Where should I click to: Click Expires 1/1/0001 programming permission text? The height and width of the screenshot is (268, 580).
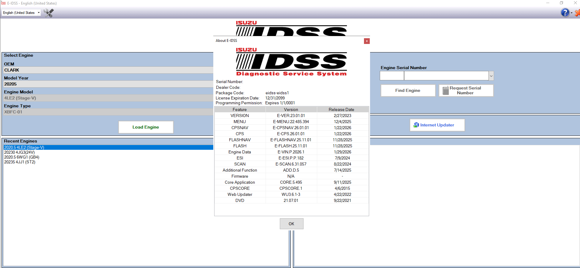coord(280,103)
